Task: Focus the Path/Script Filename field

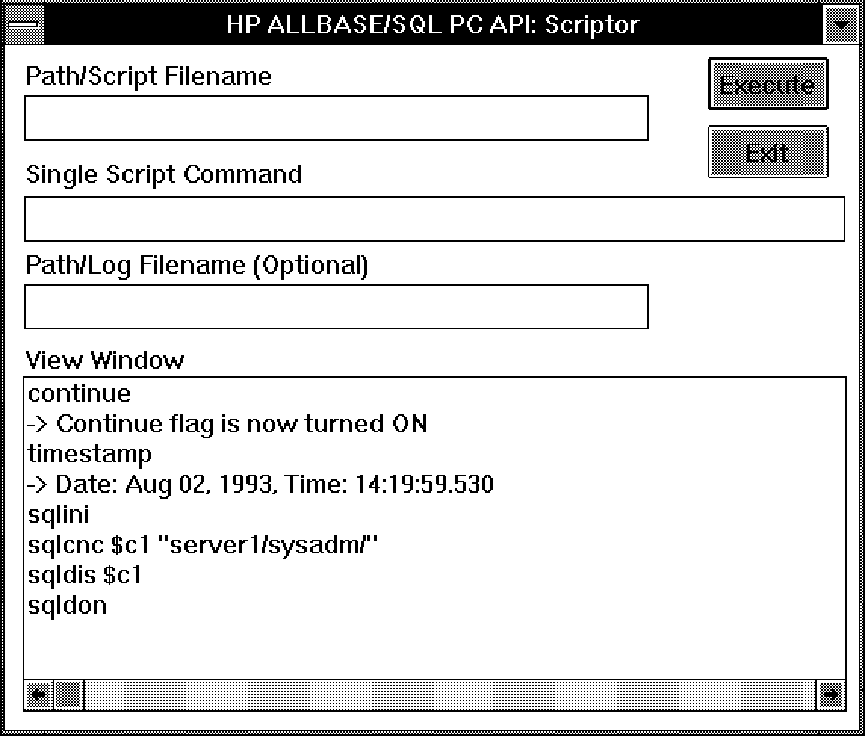Action: pyautogui.click(x=336, y=118)
